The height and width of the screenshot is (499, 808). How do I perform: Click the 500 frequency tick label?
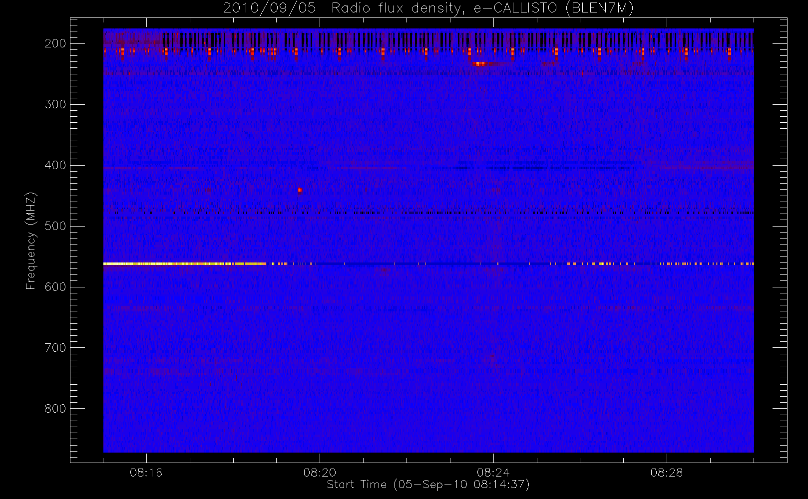pos(55,226)
